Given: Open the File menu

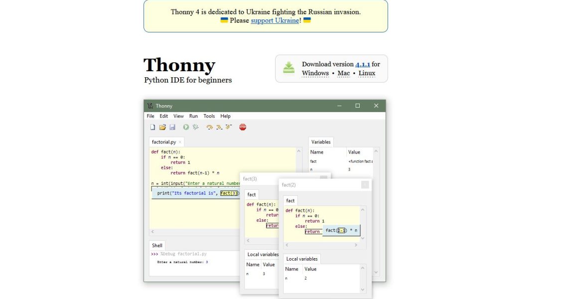Looking at the screenshot, I should click(x=150, y=116).
